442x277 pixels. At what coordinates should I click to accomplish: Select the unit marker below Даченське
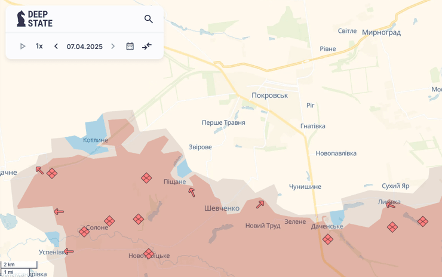pos(327,239)
